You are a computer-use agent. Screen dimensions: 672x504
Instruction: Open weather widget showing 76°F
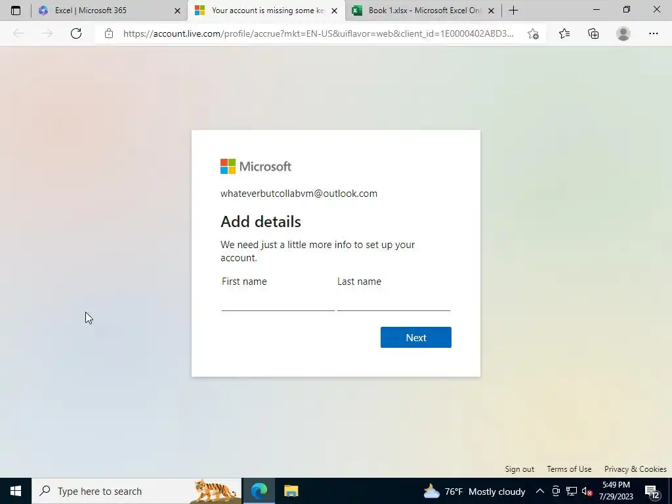tap(474, 491)
